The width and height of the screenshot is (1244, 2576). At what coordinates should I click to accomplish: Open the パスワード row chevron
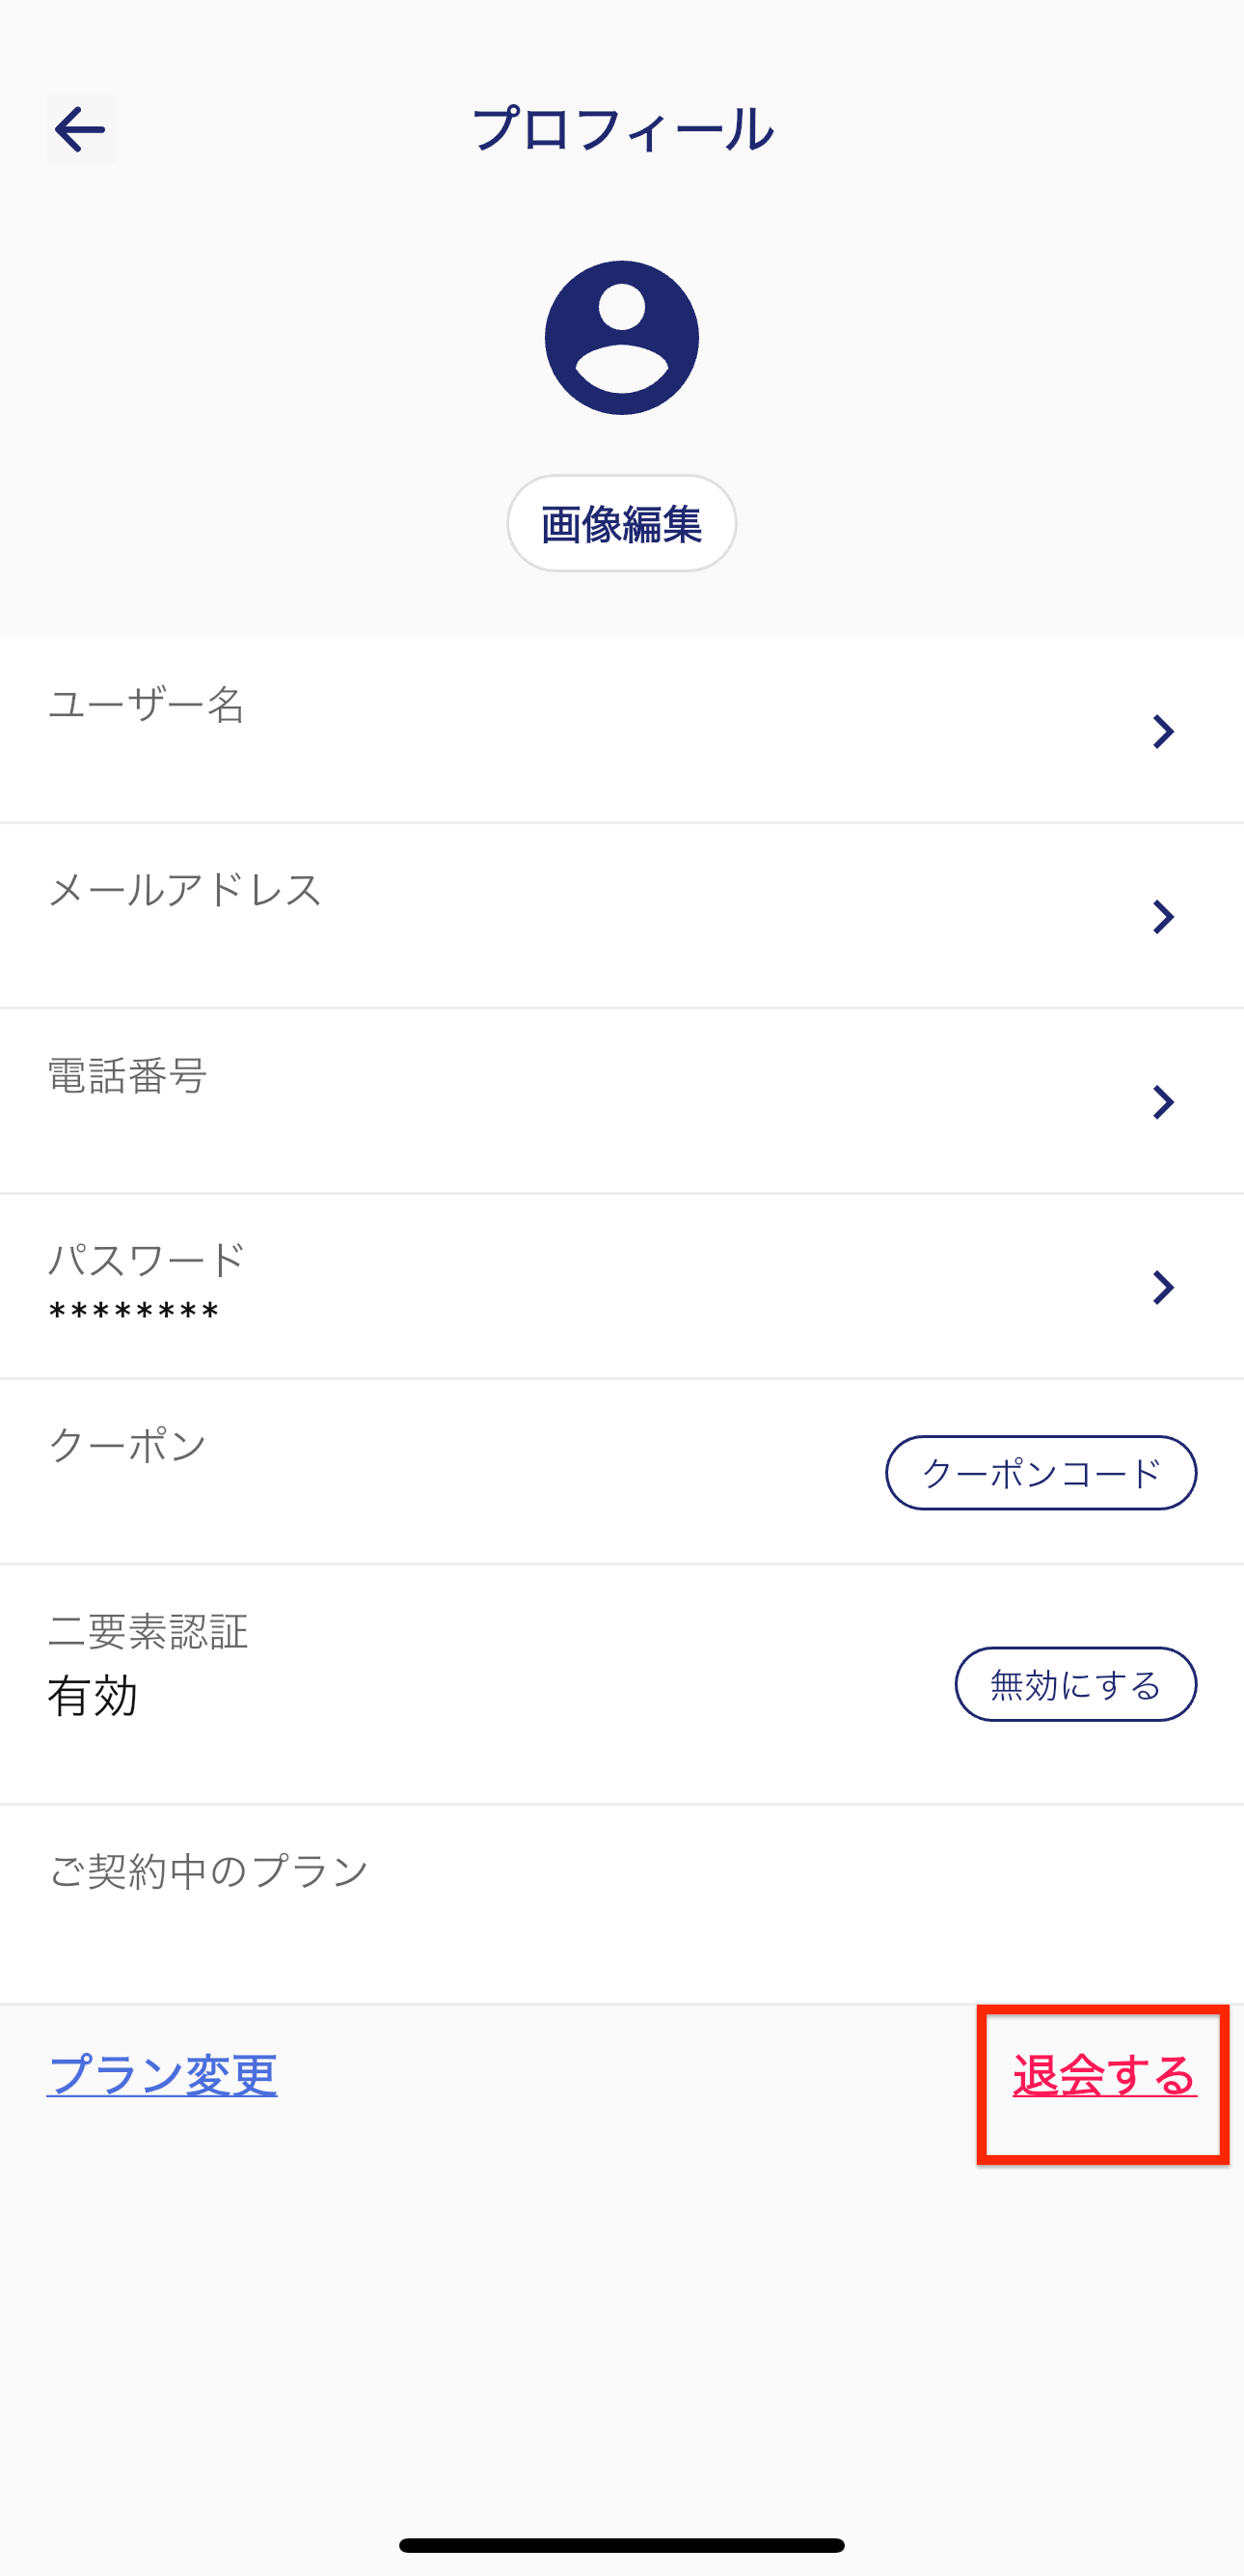tap(1162, 1288)
